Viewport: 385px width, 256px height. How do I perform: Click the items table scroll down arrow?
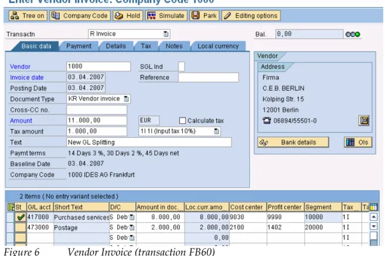click(x=373, y=226)
